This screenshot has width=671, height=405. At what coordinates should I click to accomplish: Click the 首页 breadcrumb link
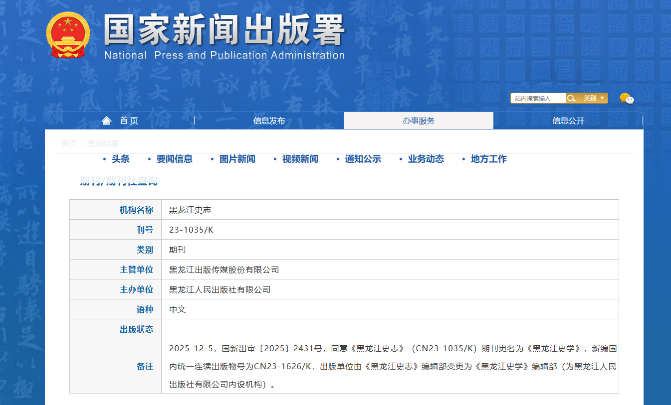[69, 143]
